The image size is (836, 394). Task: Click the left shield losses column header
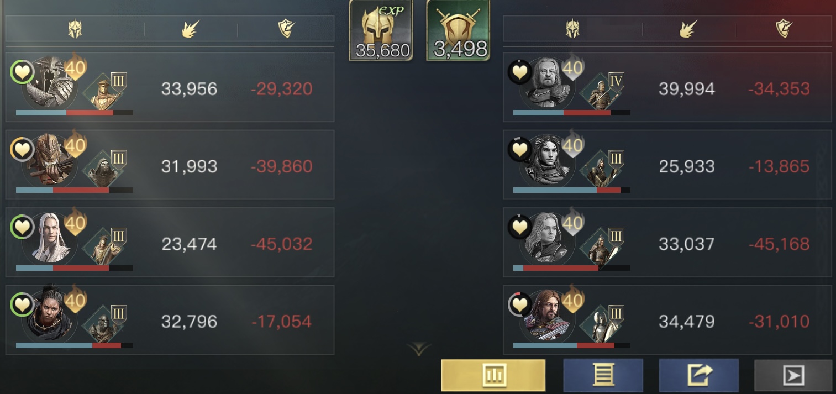(286, 29)
